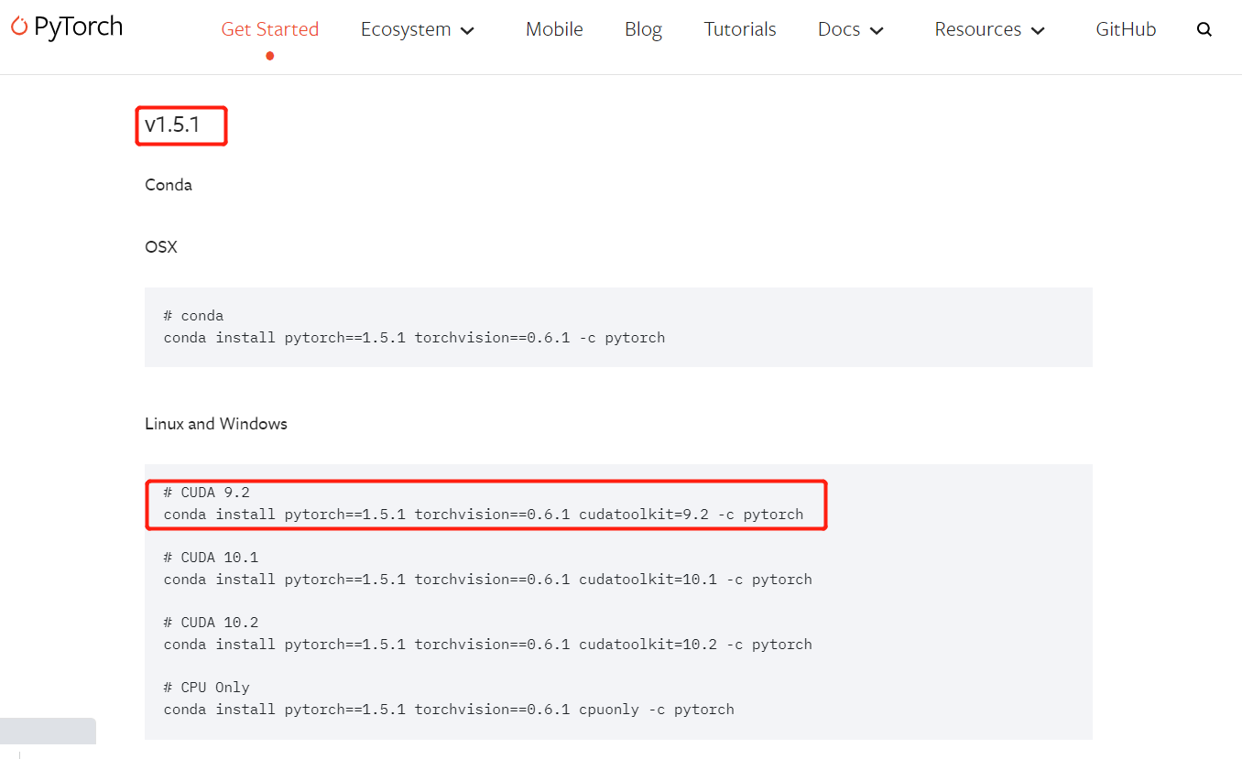
Task: Click the OSX label
Action: pos(161,247)
